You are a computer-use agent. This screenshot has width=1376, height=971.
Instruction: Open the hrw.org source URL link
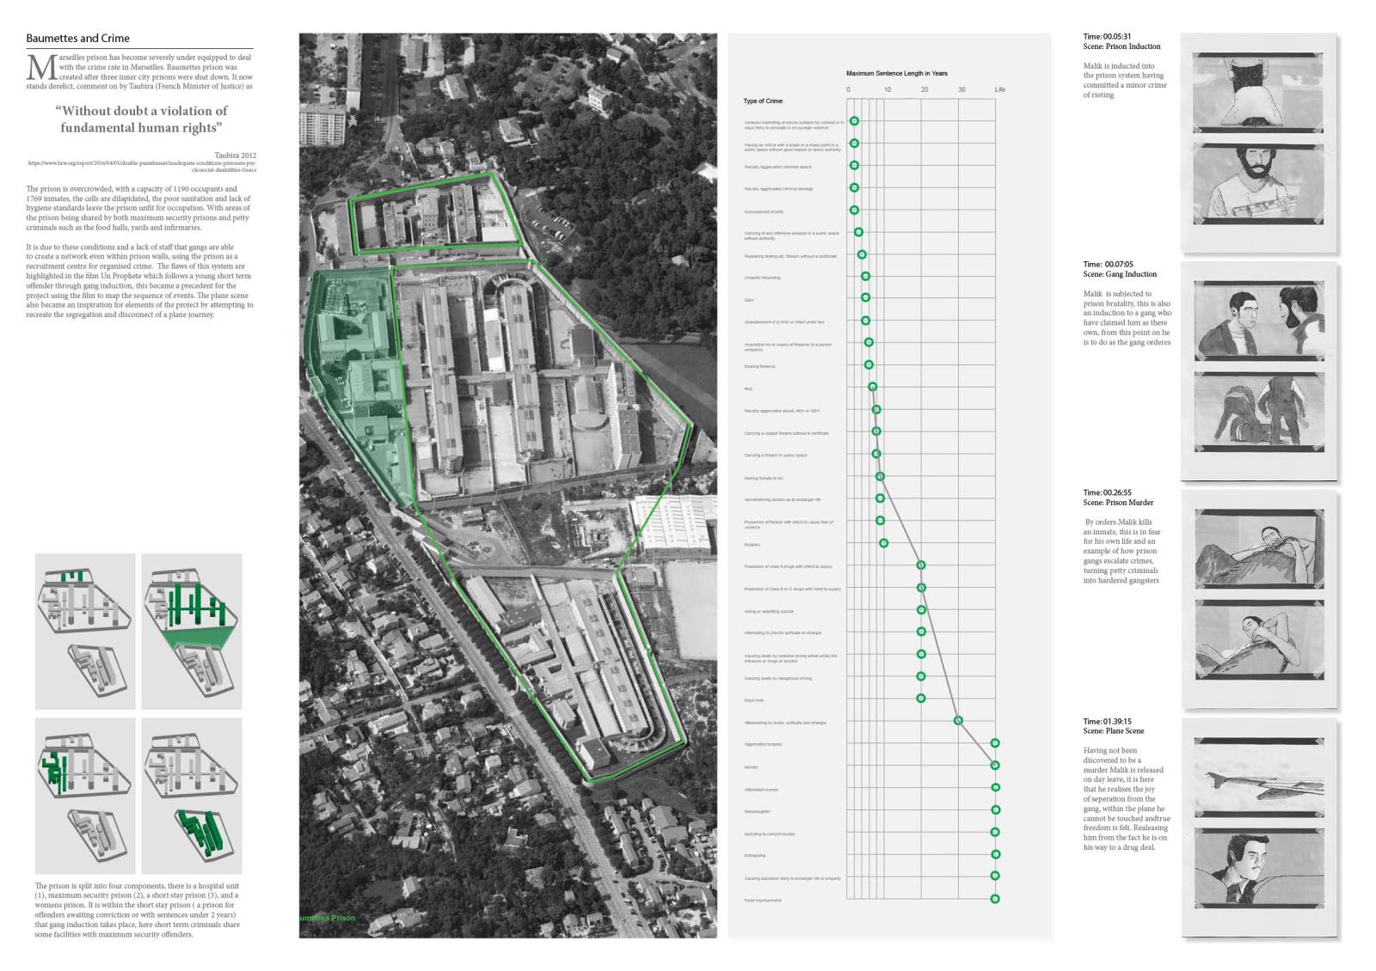tap(142, 165)
